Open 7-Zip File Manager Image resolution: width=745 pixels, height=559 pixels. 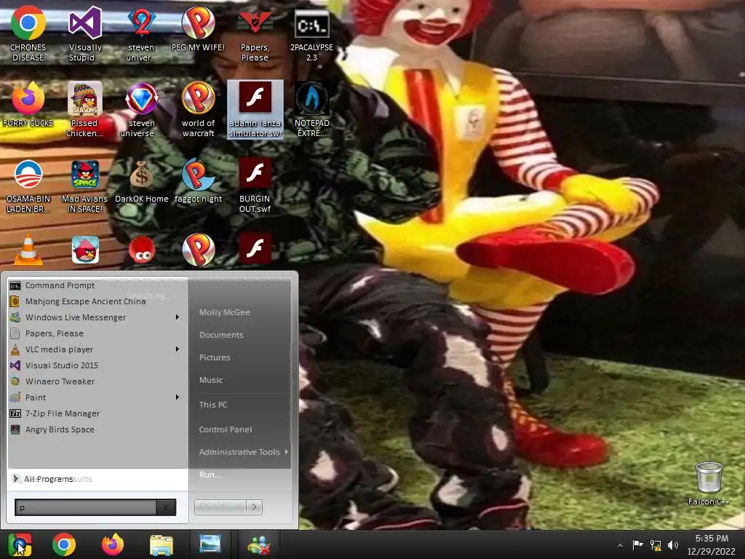tap(97, 413)
